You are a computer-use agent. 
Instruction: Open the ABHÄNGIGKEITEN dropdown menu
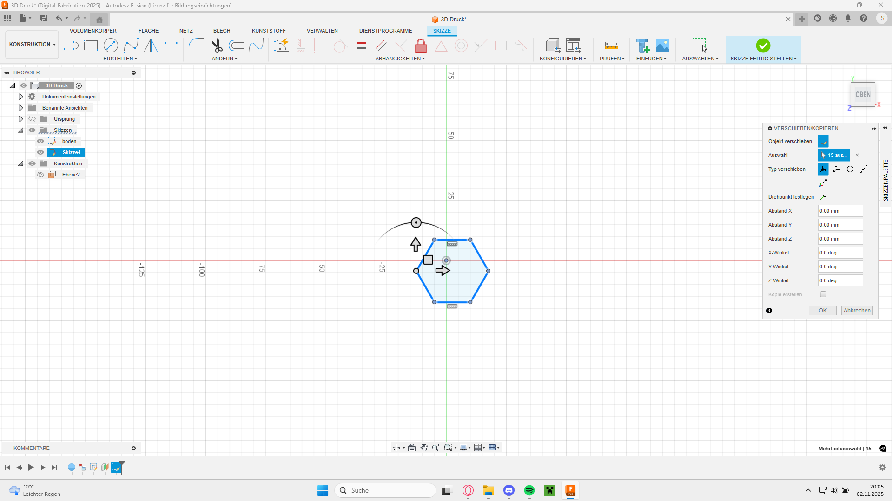click(x=400, y=59)
